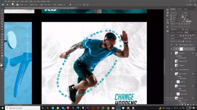Toggle pressure for opacity button
The height and width of the screenshot is (110, 197).
coord(42,5)
